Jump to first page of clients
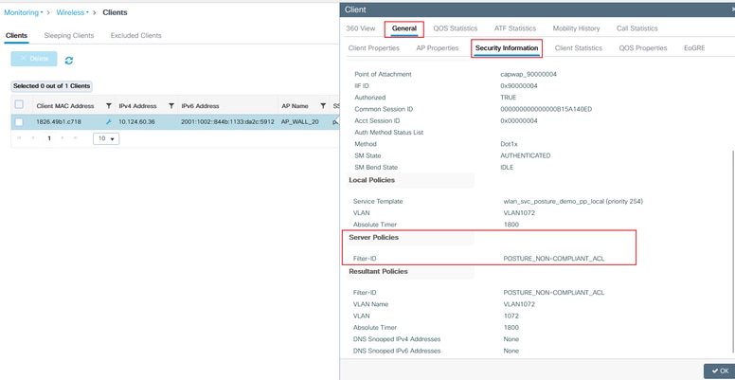The width and height of the screenshot is (735, 380). click(x=21, y=138)
